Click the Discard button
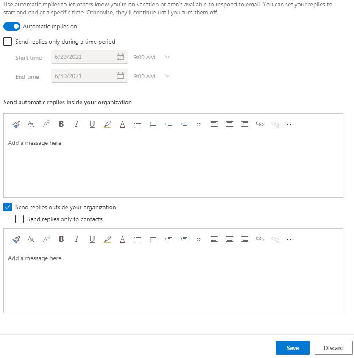The image size is (354, 358). pyautogui.click(x=334, y=348)
